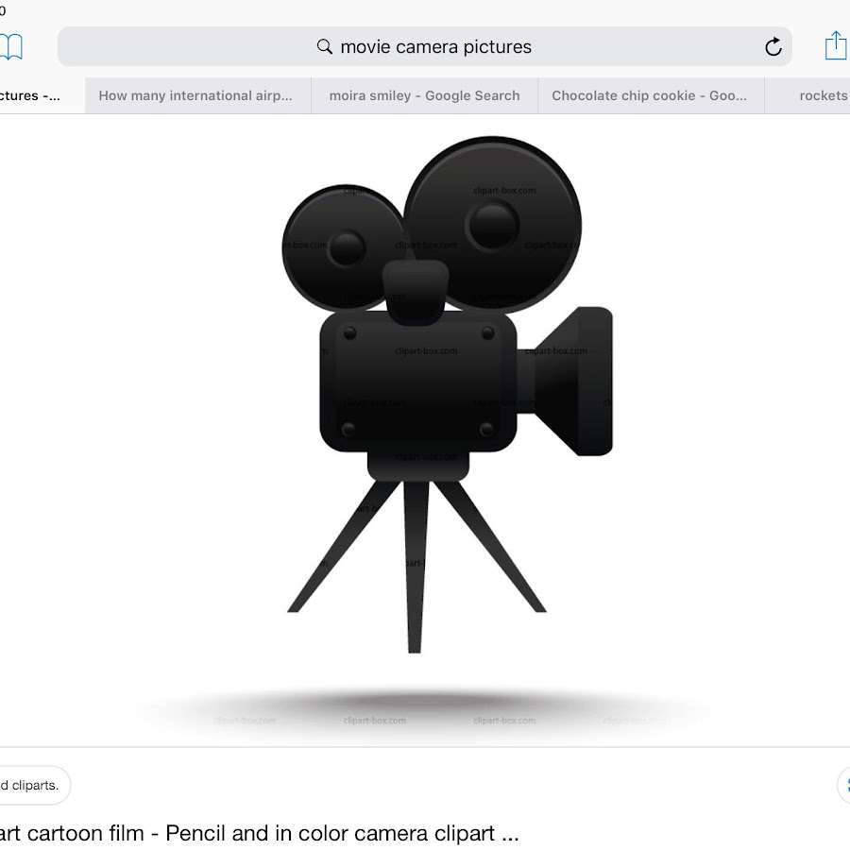Tap the center leg of the tripod
The height and width of the screenshot is (850, 850).
tap(416, 565)
